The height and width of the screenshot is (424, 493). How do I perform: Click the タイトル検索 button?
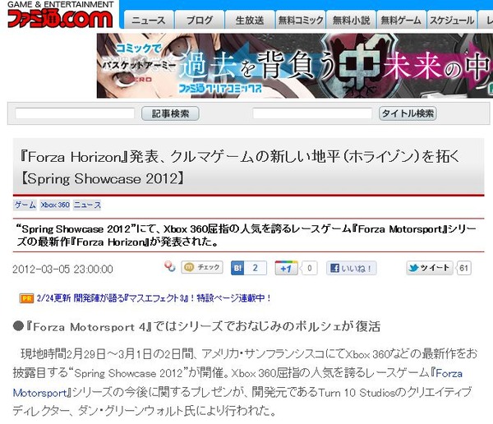408,113
